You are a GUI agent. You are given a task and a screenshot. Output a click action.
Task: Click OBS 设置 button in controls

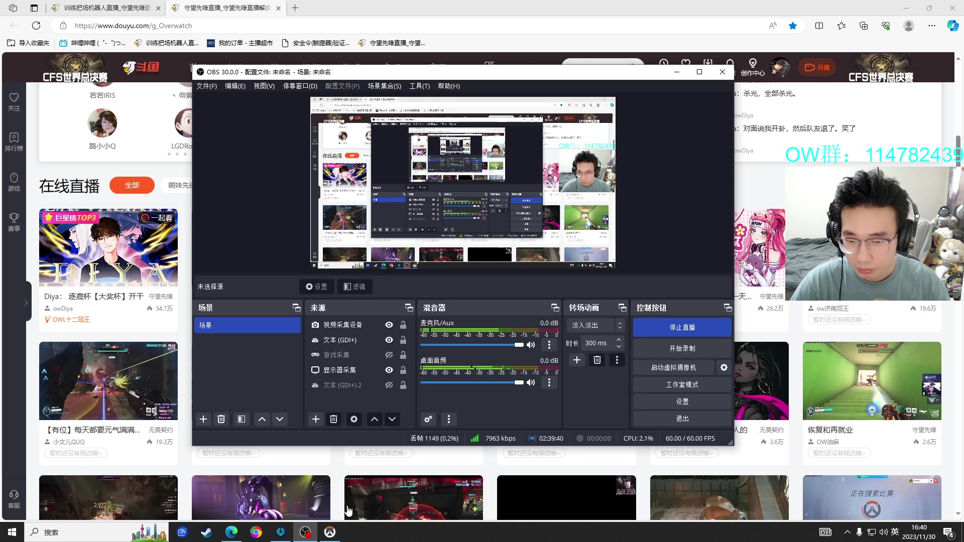682,401
